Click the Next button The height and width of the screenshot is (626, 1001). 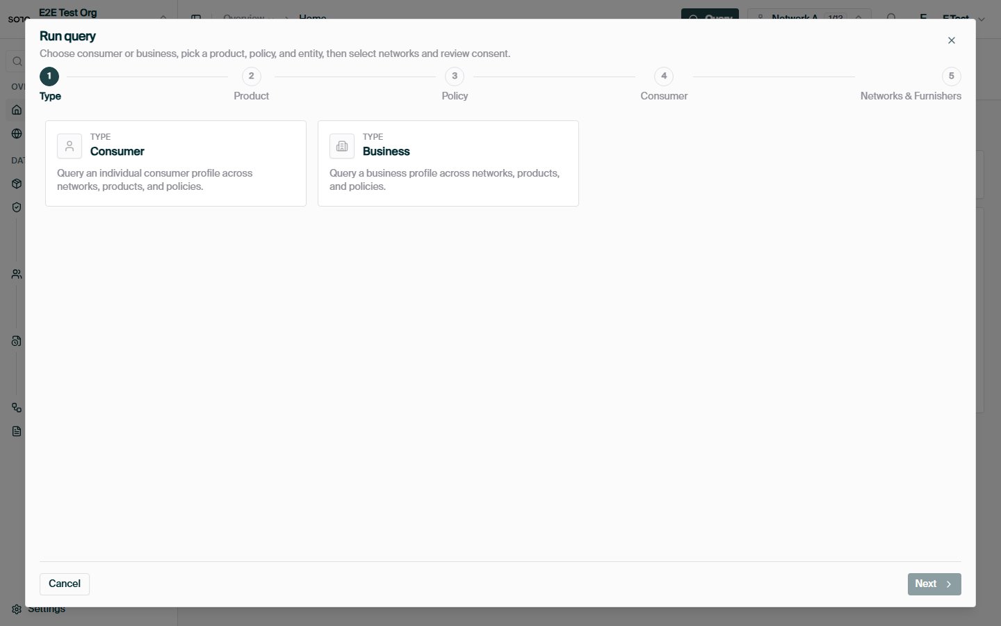934,584
